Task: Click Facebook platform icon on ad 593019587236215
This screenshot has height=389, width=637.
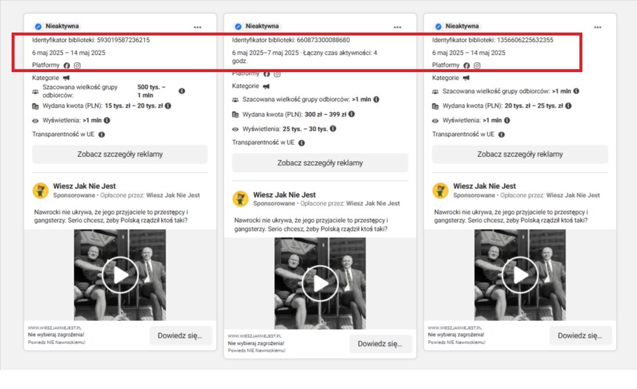Action: (67, 66)
